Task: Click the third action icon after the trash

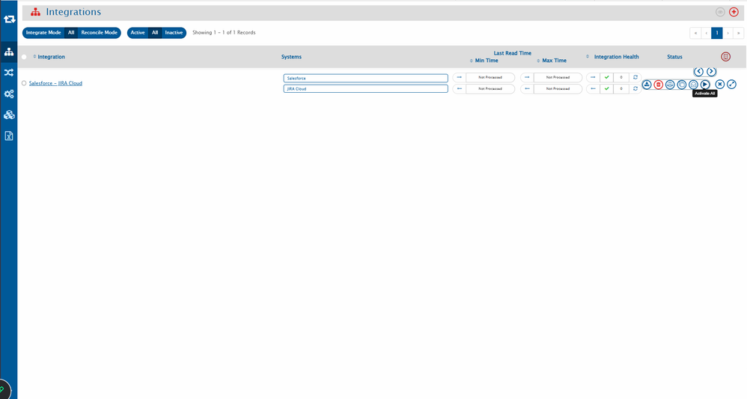Action: pos(670,85)
